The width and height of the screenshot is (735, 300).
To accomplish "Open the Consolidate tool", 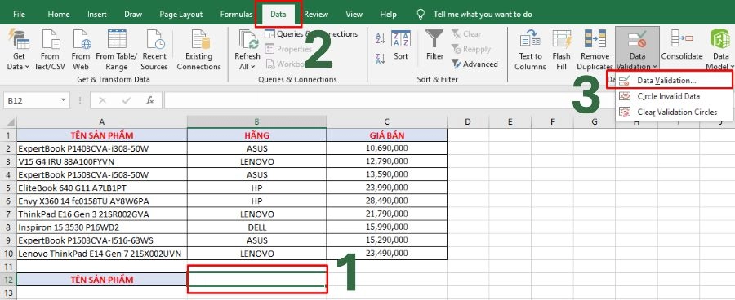I will pos(682,46).
